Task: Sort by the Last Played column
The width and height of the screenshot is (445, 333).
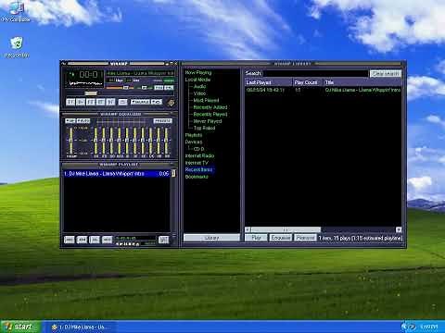Action: [269, 82]
